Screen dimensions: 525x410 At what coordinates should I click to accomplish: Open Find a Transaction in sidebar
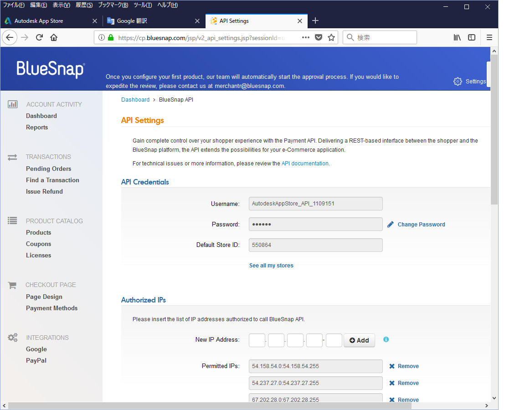click(52, 180)
